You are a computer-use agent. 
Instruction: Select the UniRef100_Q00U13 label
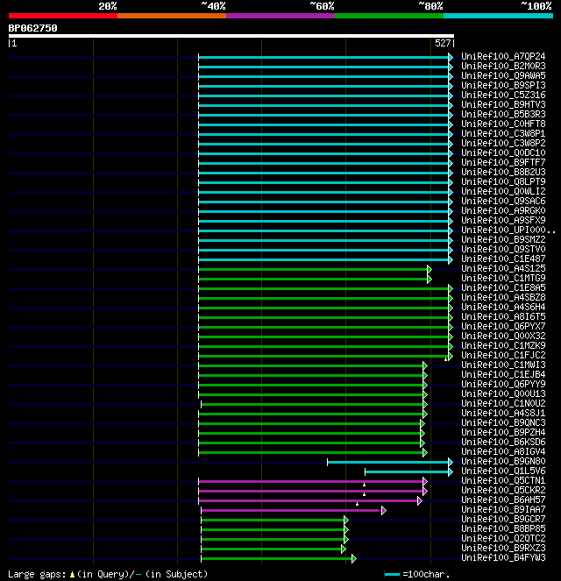503,393
